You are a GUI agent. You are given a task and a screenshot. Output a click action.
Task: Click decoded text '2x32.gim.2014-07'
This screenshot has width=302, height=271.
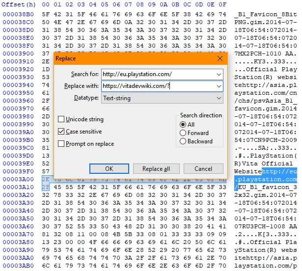click(266, 195)
